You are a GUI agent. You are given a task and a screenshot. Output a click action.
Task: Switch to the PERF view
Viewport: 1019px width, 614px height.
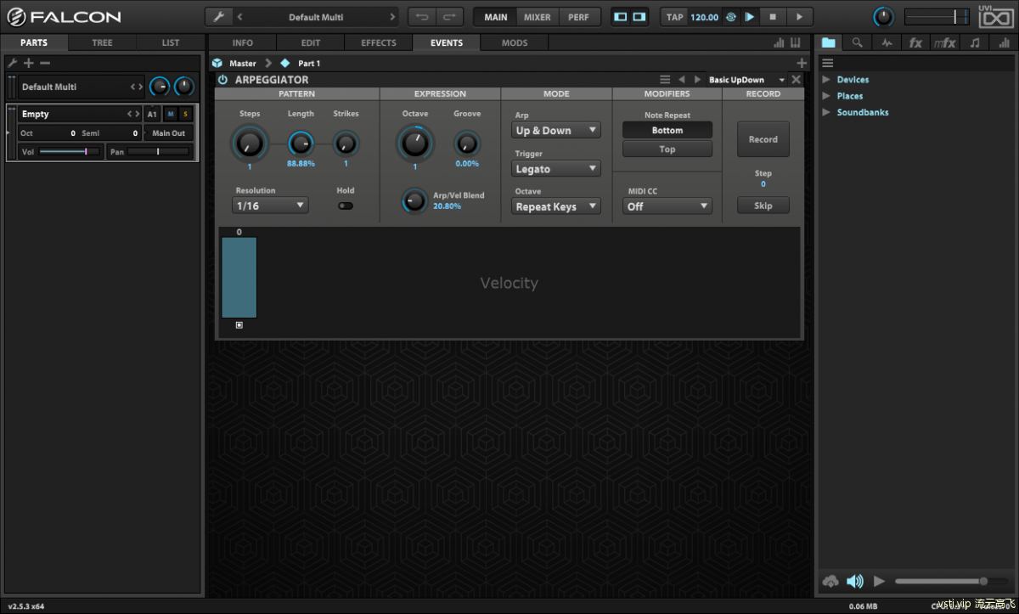click(x=578, y=17)
